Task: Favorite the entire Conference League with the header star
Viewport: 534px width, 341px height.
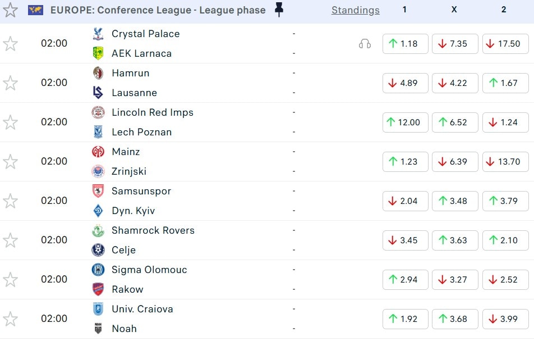Action: click(x=11, y=10)
